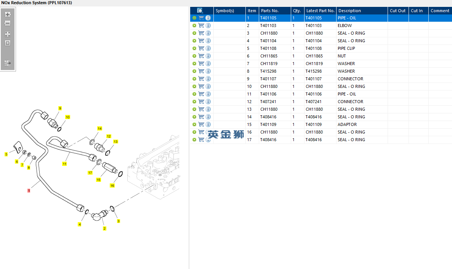Click the four-squares grid icon in diagram toolbar
Image resolution: width=452 pixels, height=269 pixels.
(8, 34)
